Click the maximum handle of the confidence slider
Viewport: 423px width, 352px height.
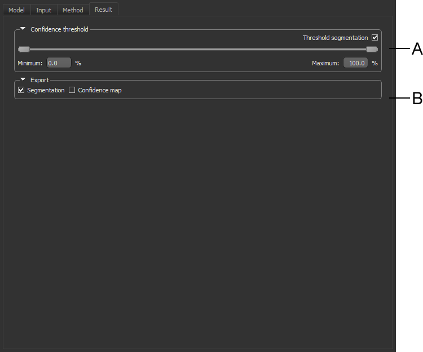tap(372, 50)
